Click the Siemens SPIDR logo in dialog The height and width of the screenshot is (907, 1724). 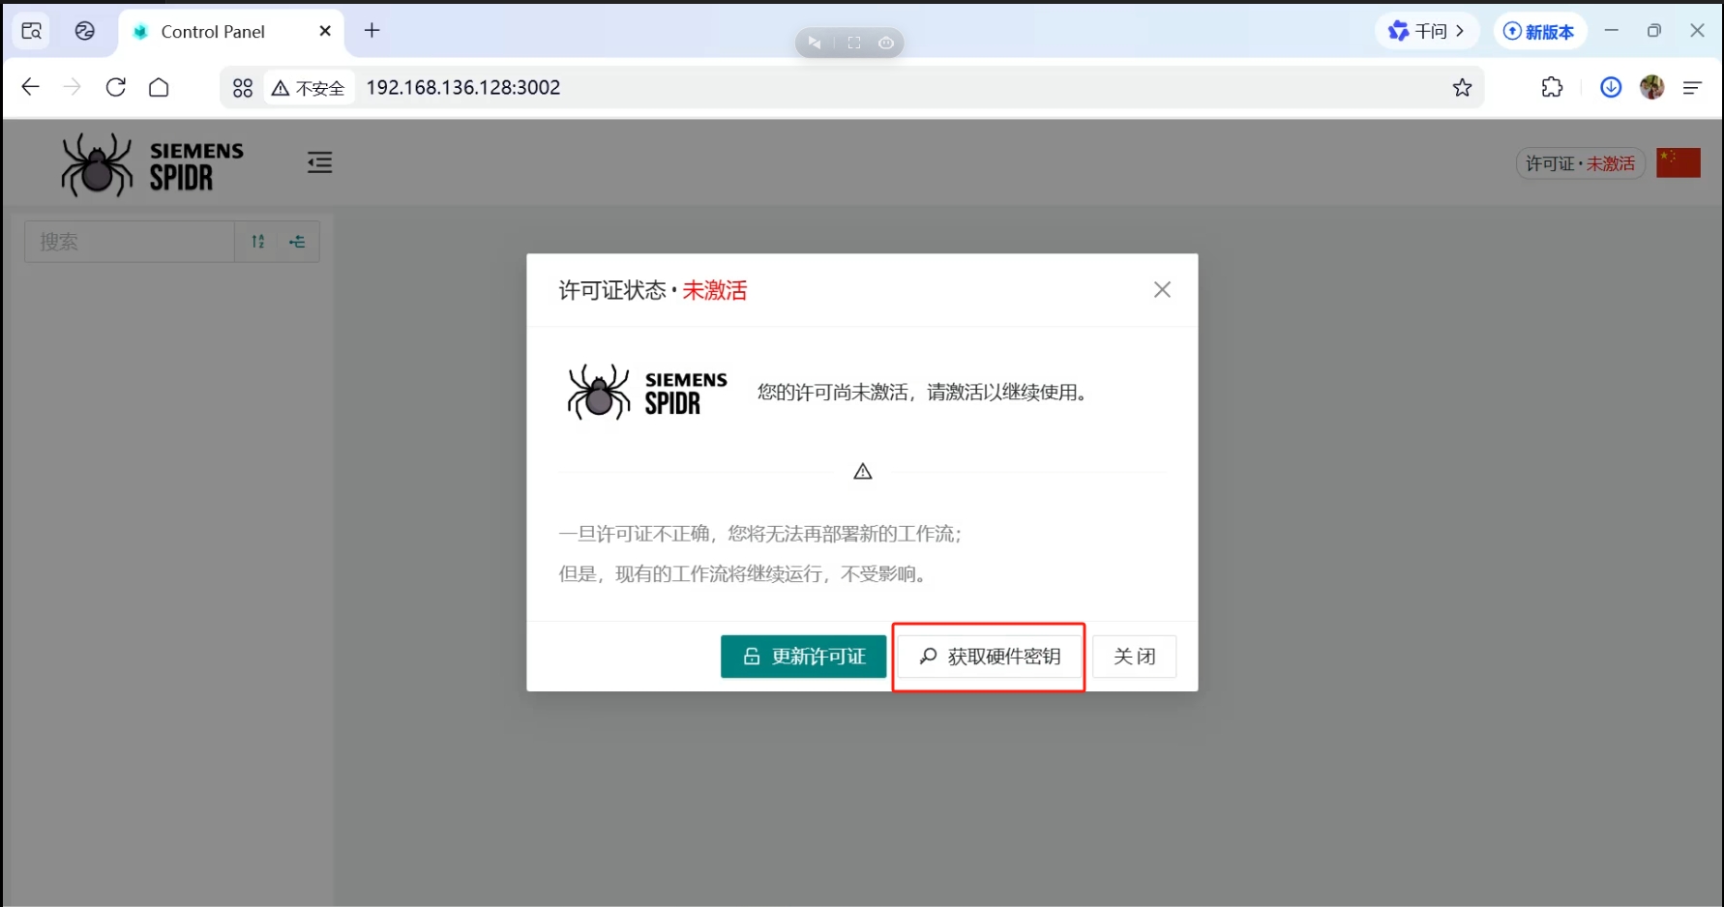pos(646,393)
